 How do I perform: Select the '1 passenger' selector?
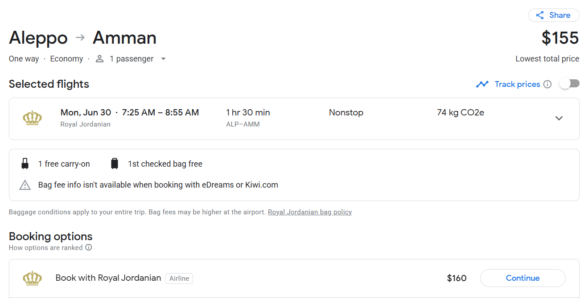tap(132, 59)
